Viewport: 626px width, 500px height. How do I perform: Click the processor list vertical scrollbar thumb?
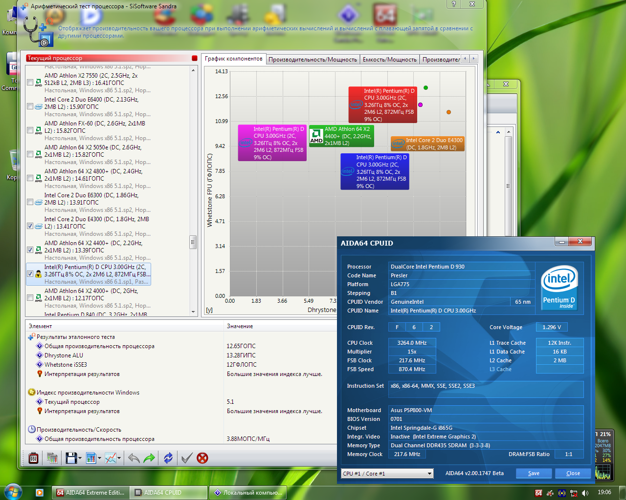click(193, 242)
